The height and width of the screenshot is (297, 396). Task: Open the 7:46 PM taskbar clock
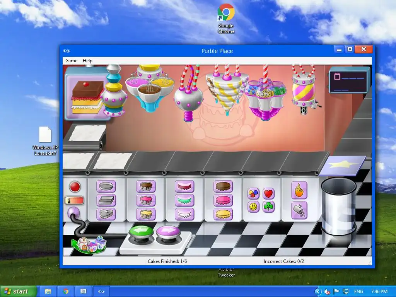pyautogui.click(x=379, y=292)
